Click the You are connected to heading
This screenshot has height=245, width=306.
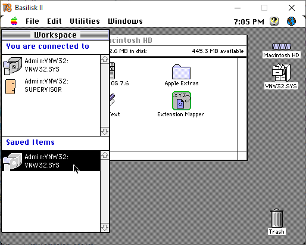pos(48,46)
